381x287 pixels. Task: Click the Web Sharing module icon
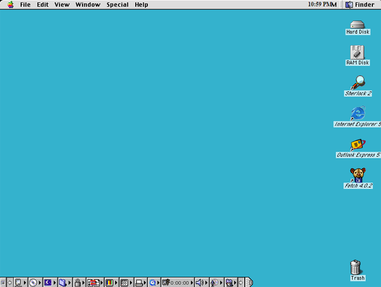pos(229,282)
